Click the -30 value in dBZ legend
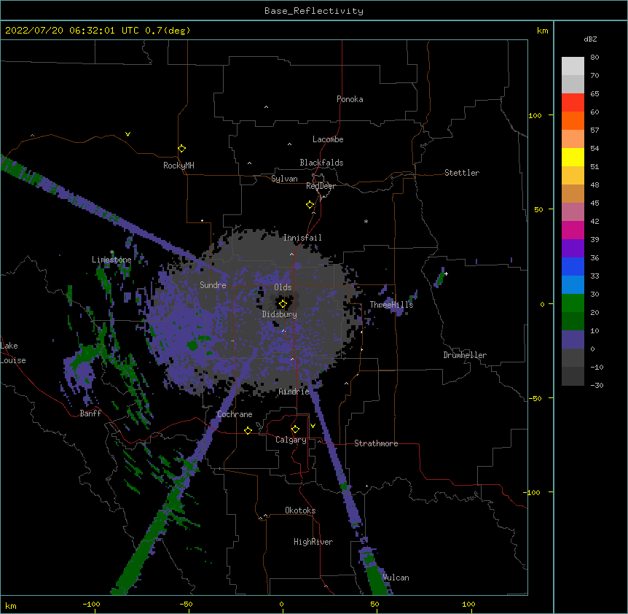 [597, 385]
